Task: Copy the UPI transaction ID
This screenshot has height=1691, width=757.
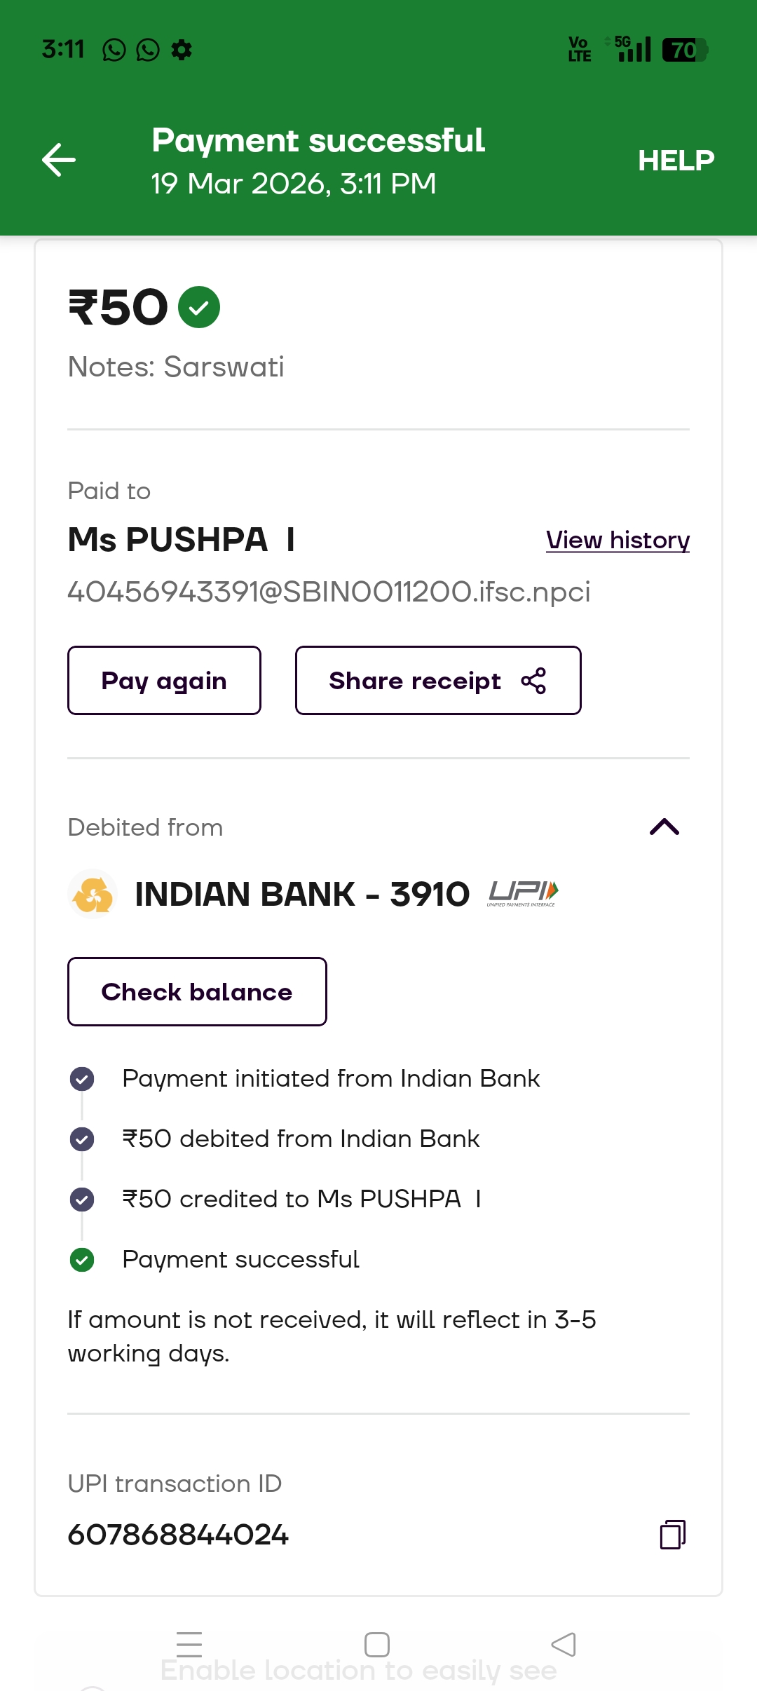Action: click(672, 1534)
